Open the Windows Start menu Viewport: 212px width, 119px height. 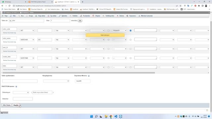click(91, 116)
